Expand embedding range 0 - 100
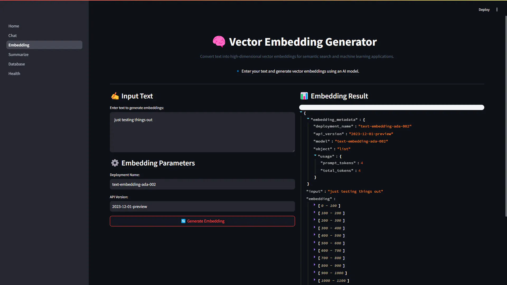This screenshot has width=507, height=285. pyautogui.click(x=314, y=205)
